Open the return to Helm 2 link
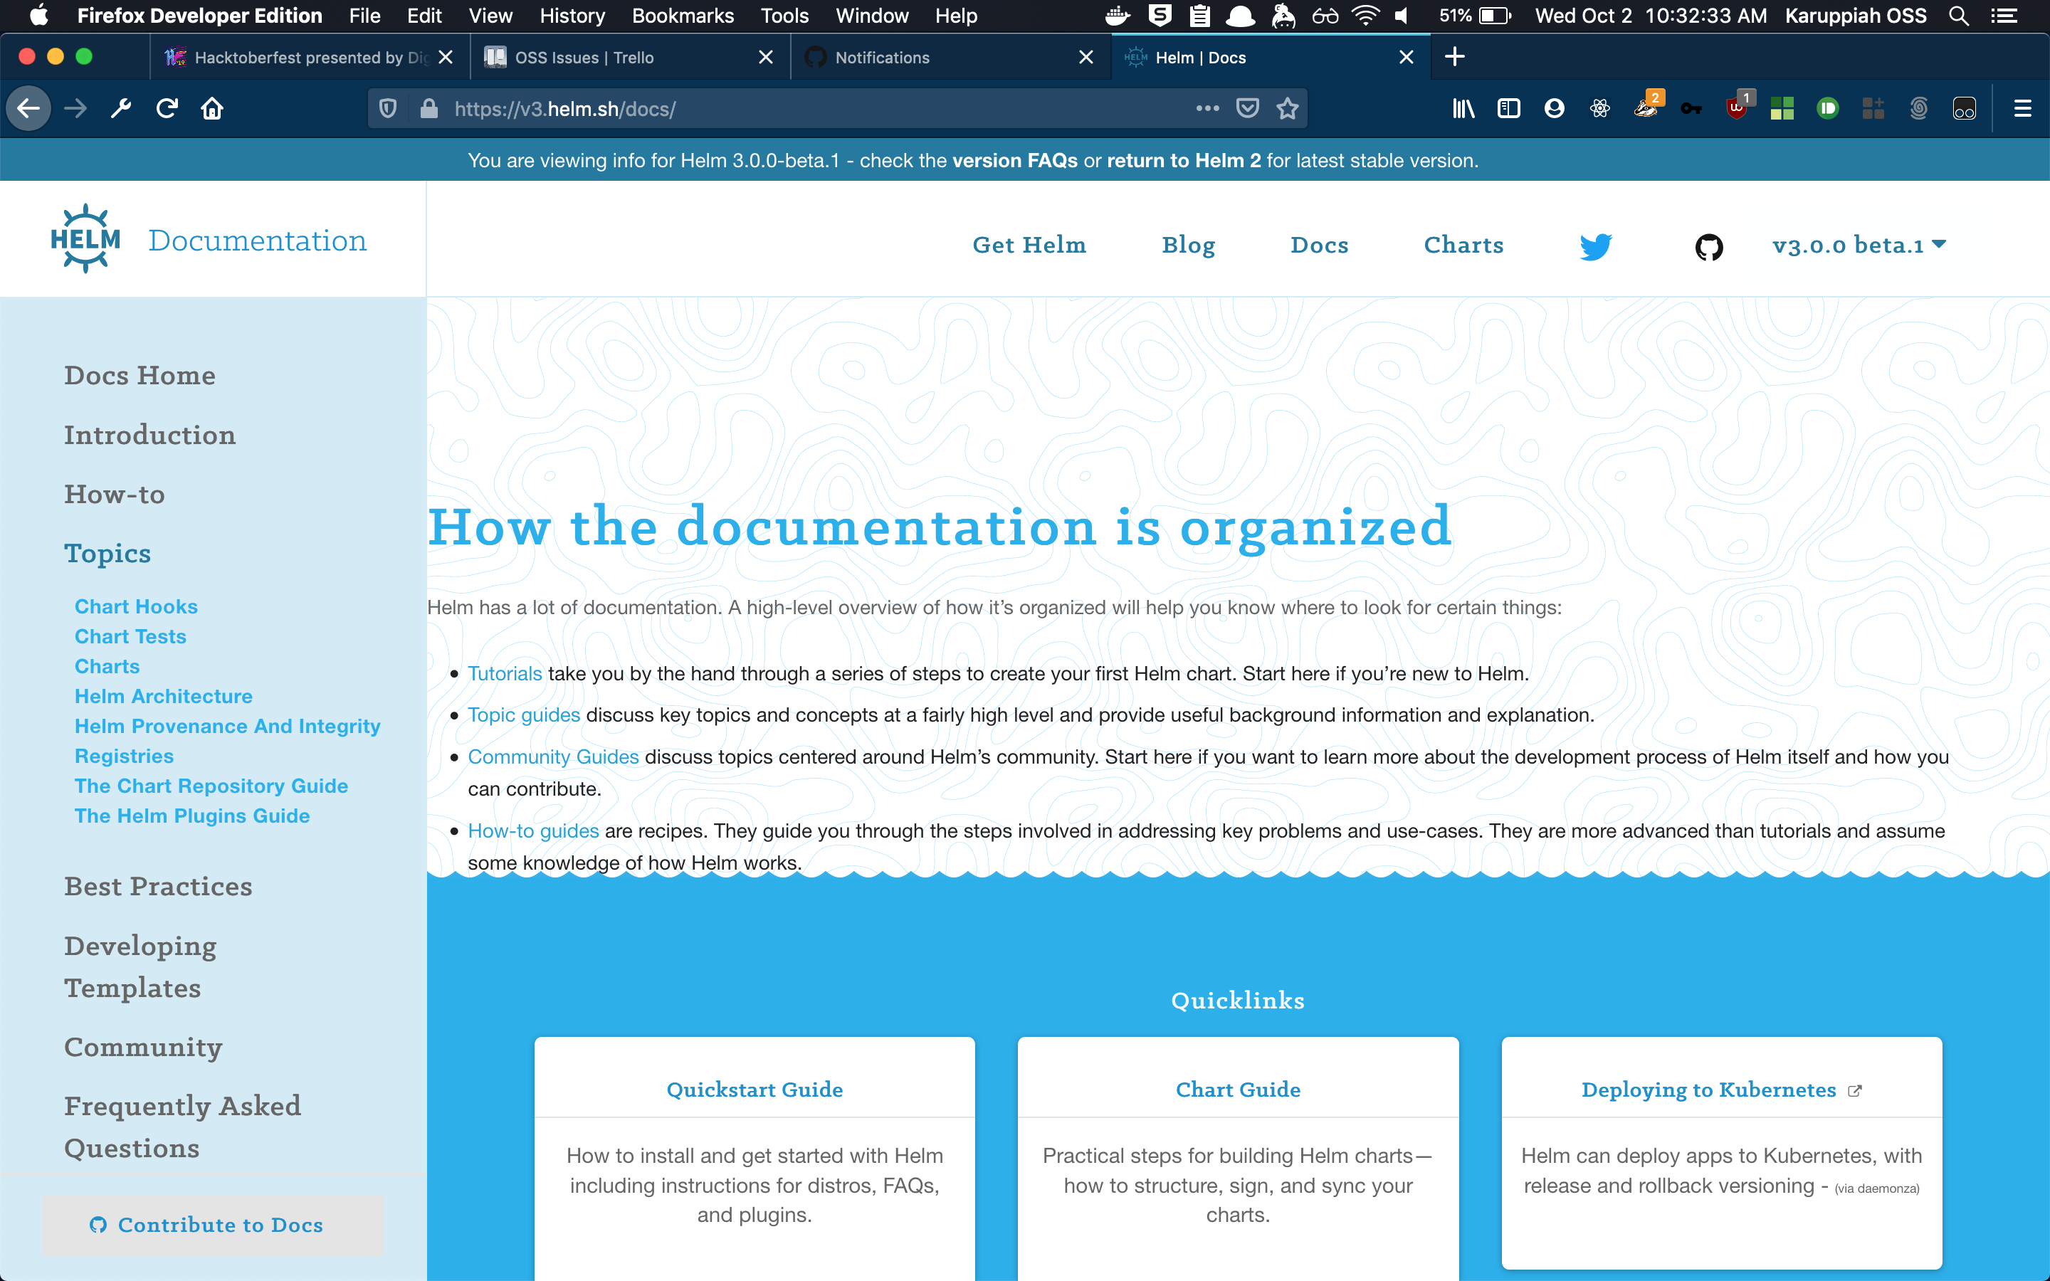This screenshot has width=2050, height=1281. tap(1184, 160)
